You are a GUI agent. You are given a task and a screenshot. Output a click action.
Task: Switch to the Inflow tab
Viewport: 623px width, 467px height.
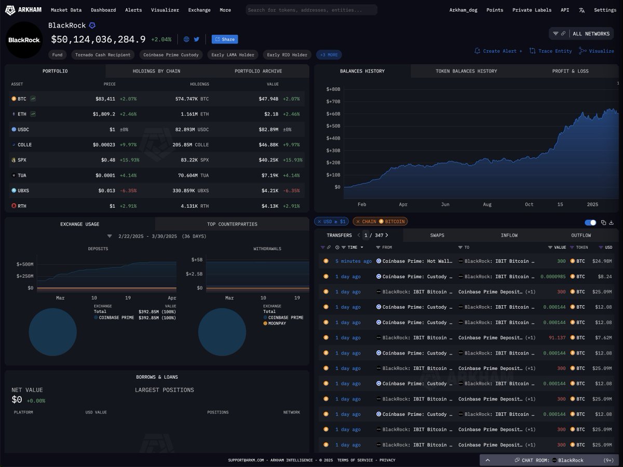click(509, 235)
